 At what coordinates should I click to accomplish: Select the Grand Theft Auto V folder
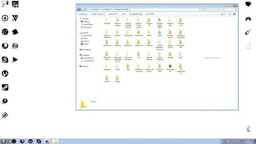tap(160, 57)
